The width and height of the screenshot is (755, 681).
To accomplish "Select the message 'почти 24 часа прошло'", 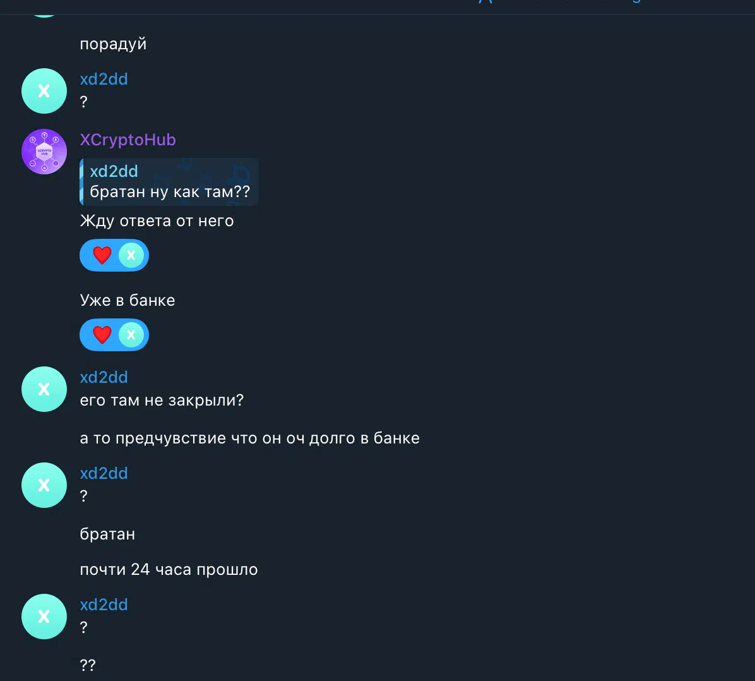I will [x=169, y=569].
